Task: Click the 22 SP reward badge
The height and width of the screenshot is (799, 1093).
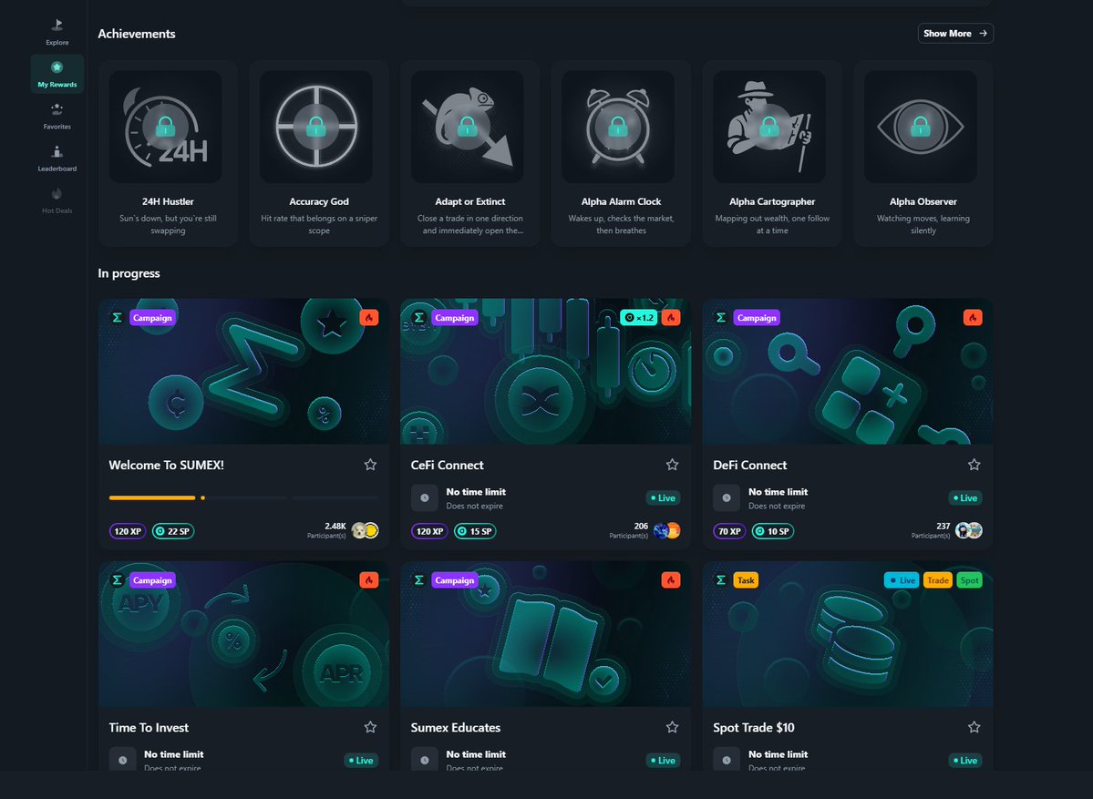Action: (x=173, y=531)
